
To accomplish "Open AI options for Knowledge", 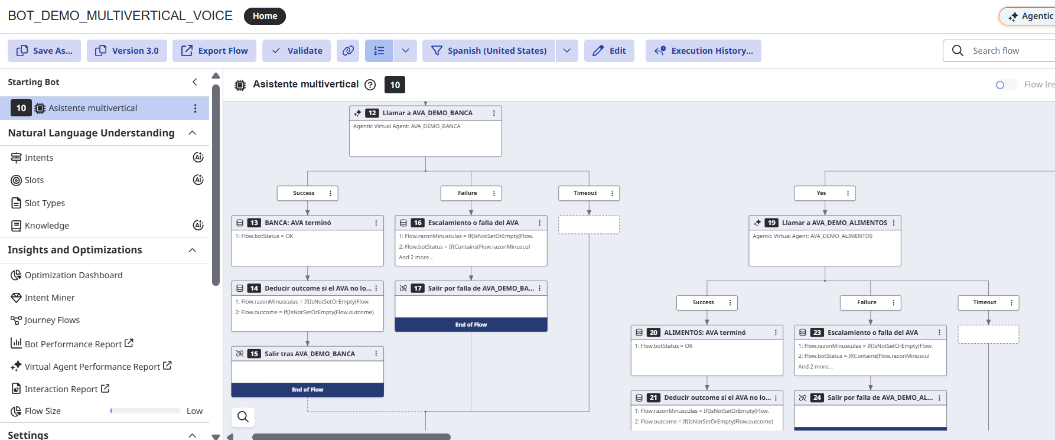I will tap(198, 225).
